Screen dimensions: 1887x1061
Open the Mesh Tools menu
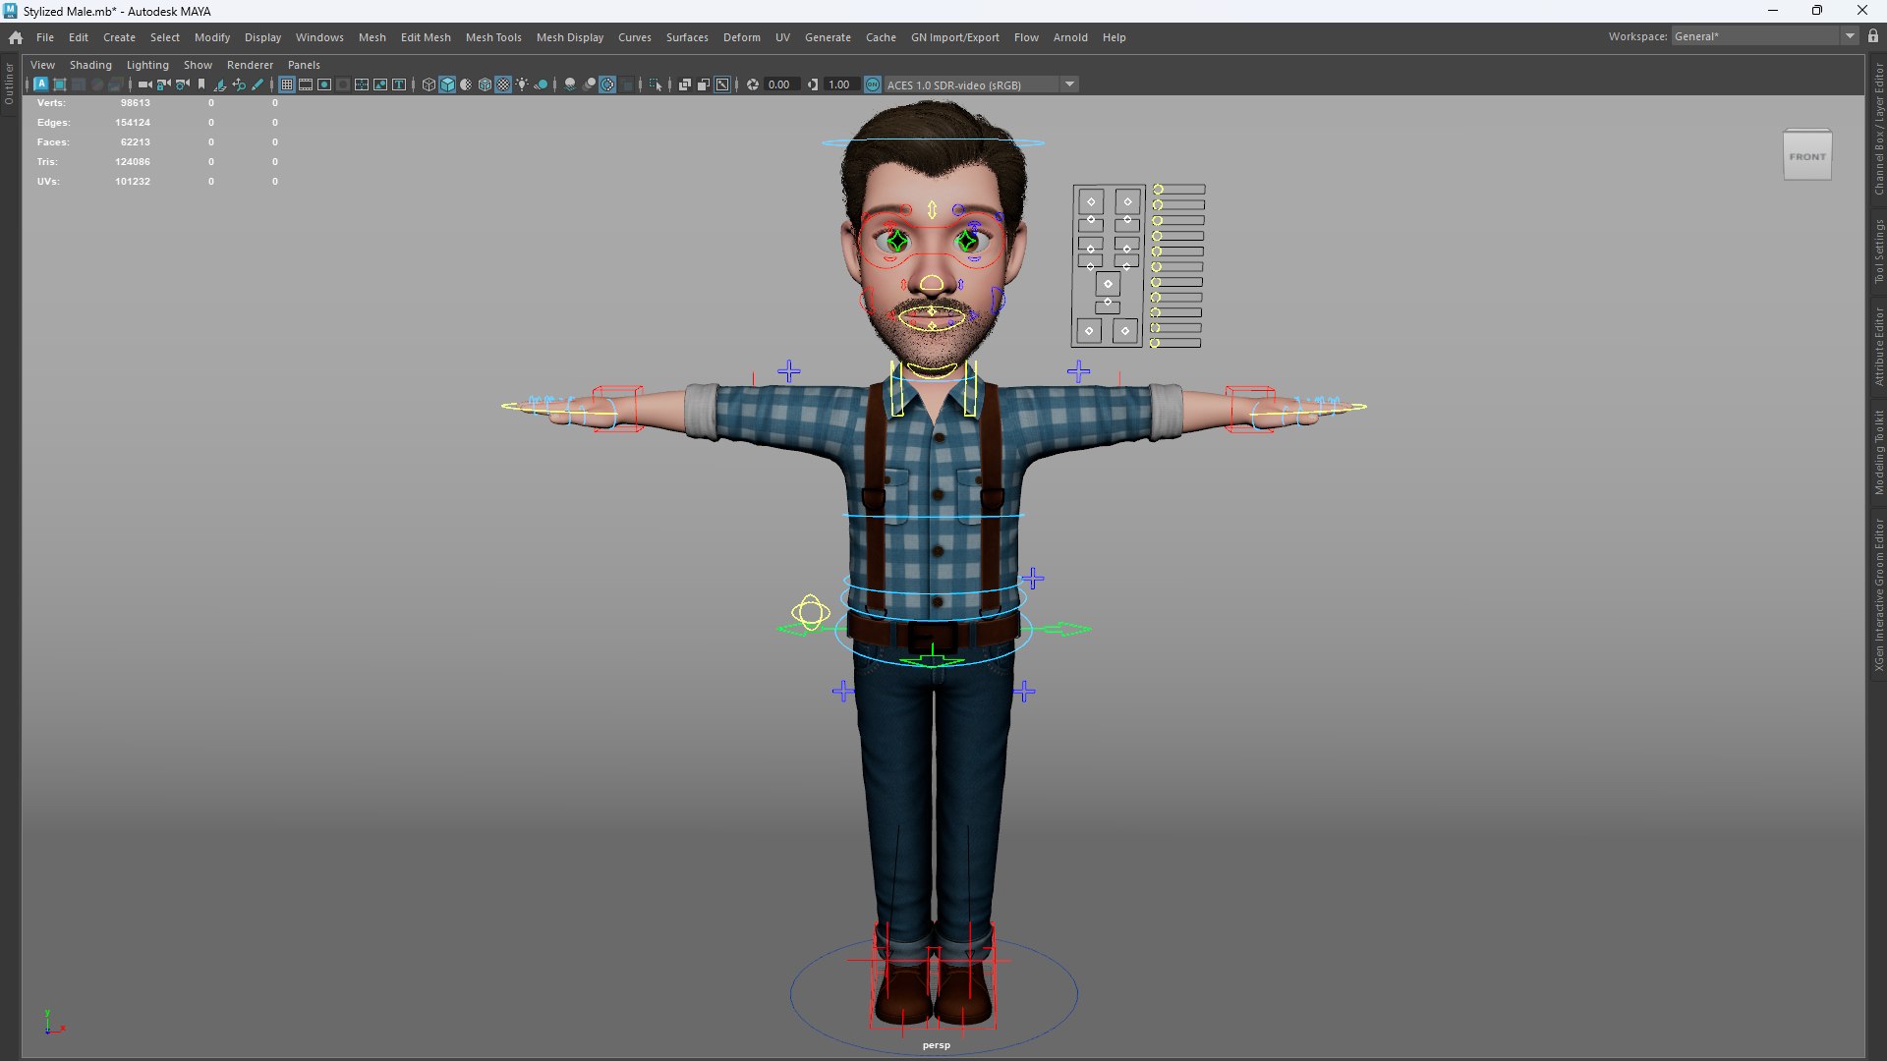coord(493,37)
